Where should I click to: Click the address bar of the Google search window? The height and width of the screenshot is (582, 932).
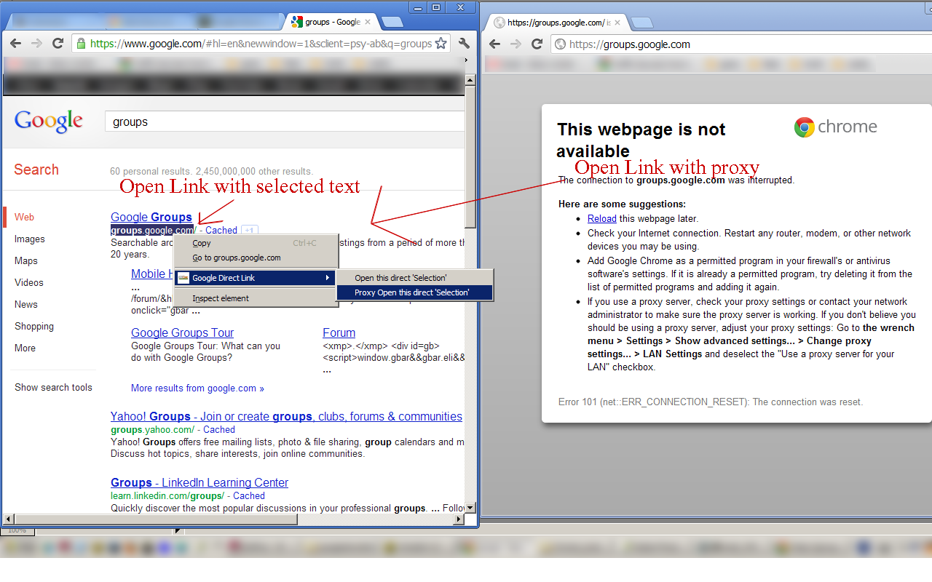(261, 44)
